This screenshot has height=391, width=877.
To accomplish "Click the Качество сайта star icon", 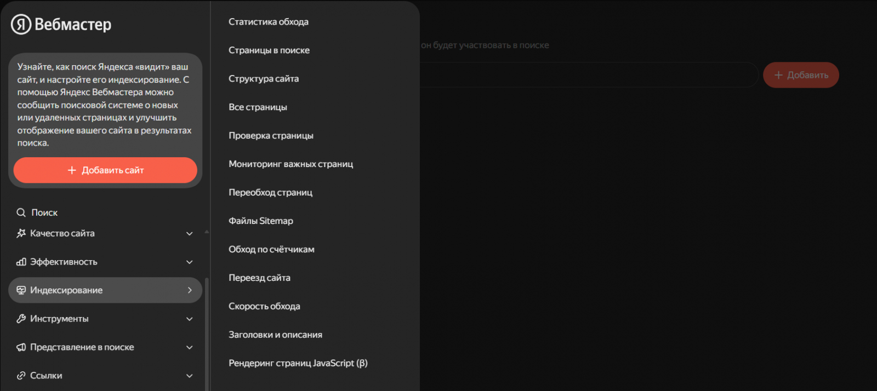I will click(x=21, y=233).
